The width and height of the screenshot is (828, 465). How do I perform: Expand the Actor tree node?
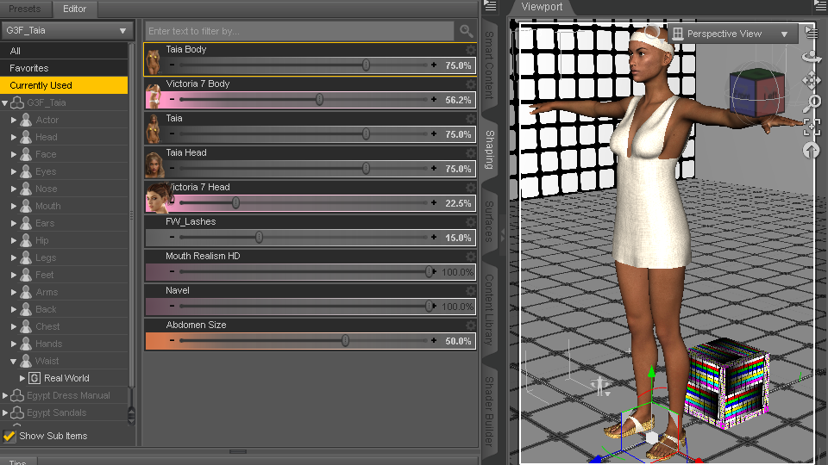pyautogui.click(x=14, y=121)
